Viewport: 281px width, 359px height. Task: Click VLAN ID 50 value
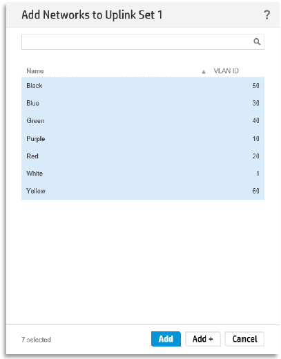click(x=255, y=86)
